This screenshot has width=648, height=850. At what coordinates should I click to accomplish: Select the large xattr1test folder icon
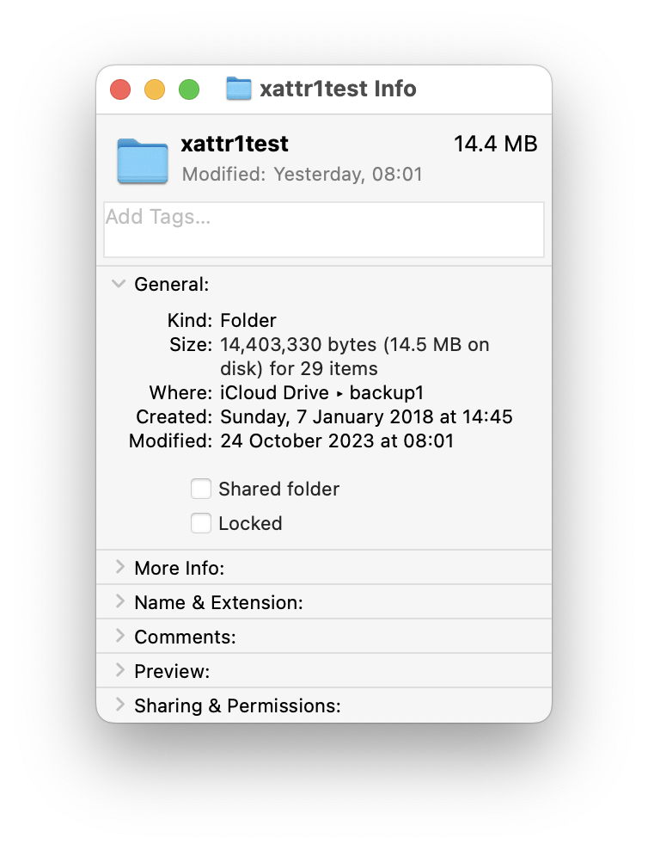click(x=142, y=160)
